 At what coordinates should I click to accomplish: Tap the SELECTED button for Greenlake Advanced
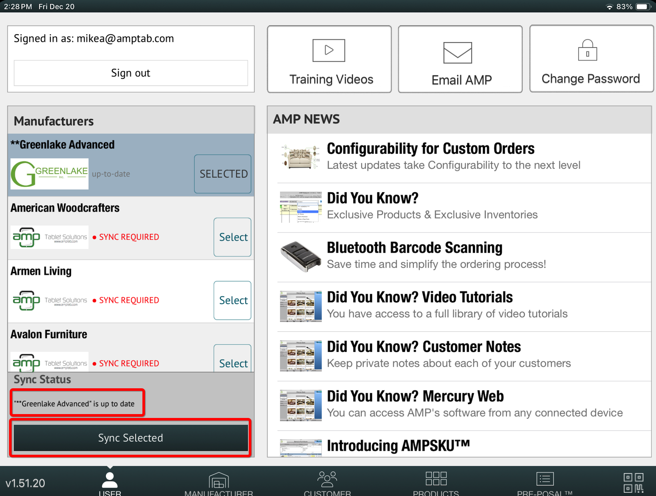[x=223, y=174]
